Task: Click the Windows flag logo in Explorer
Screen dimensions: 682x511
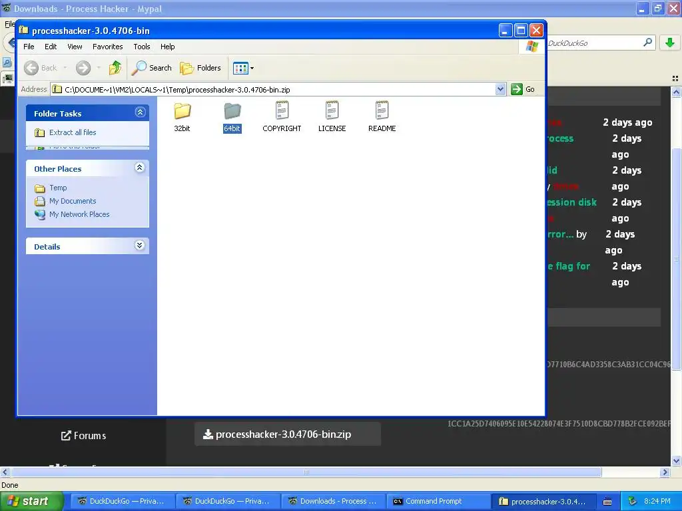Action: click(531, 46)
